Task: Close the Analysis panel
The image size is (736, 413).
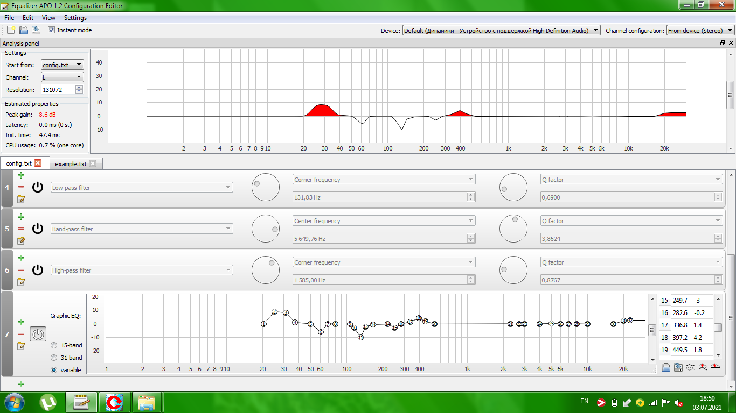Action: tap(731, 43)
